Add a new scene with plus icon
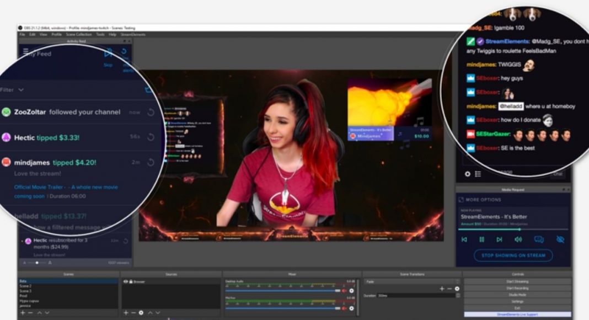Screen dimensions: 589x320 (23, 312)
